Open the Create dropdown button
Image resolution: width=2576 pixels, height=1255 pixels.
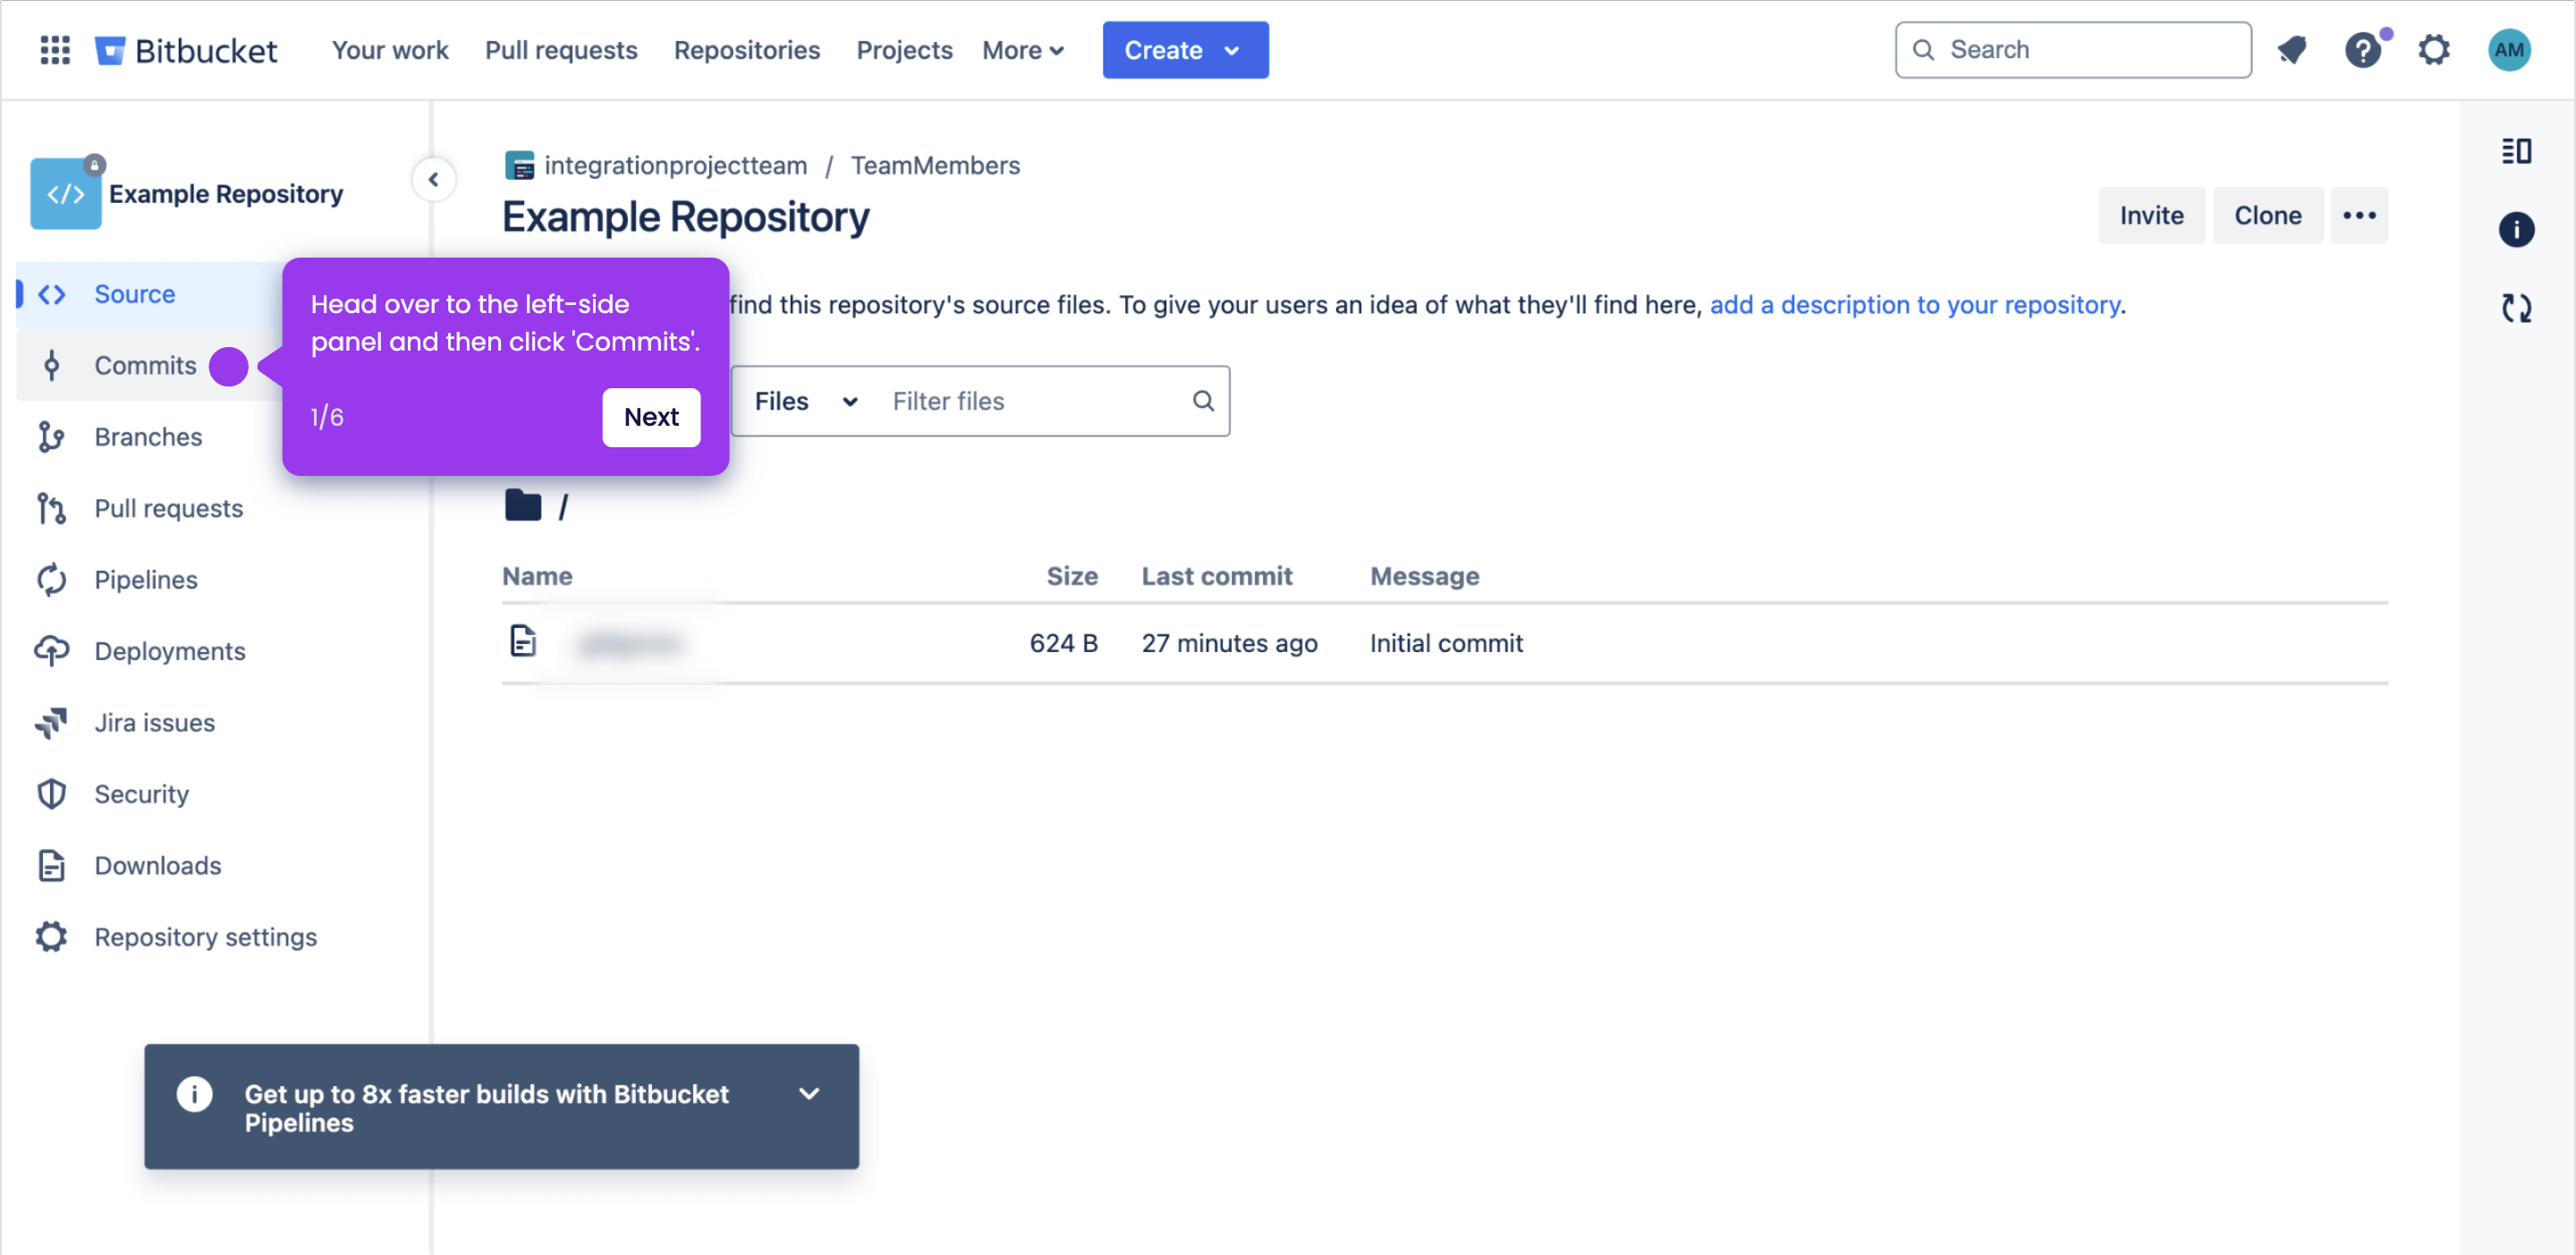(x=1185, y=50)
